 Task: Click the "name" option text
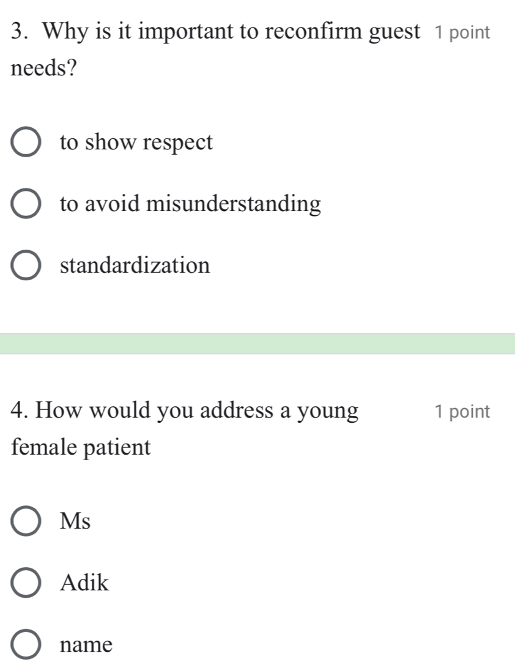87,645
